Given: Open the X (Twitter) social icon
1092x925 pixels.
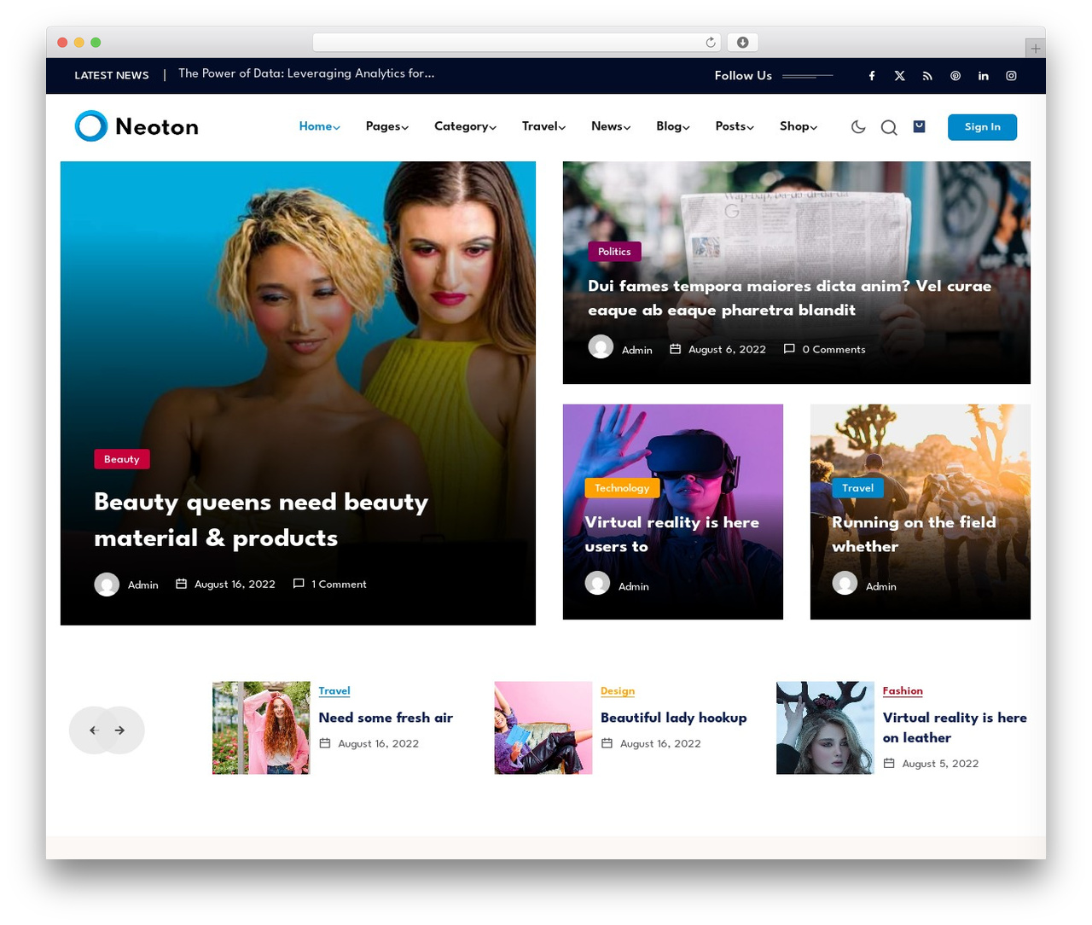Looking at the screenshot, I should pos(899,76).
